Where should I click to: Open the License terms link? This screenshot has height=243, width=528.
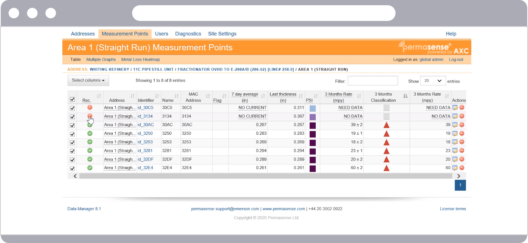(x=453, y=209)
